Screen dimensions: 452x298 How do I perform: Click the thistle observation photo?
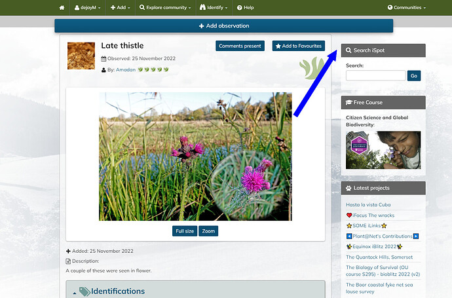pyautogui.click(x=195, y=157)
